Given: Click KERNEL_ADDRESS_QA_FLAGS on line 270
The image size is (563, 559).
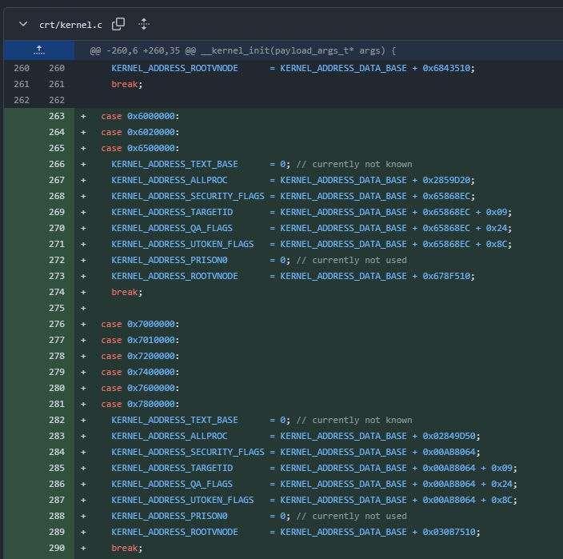Looking at the screenshot, I should click(x=172, y=228).
